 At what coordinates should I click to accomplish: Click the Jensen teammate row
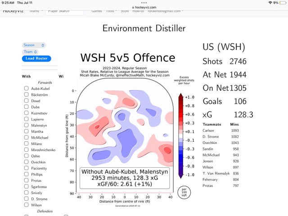click(220, 161)
